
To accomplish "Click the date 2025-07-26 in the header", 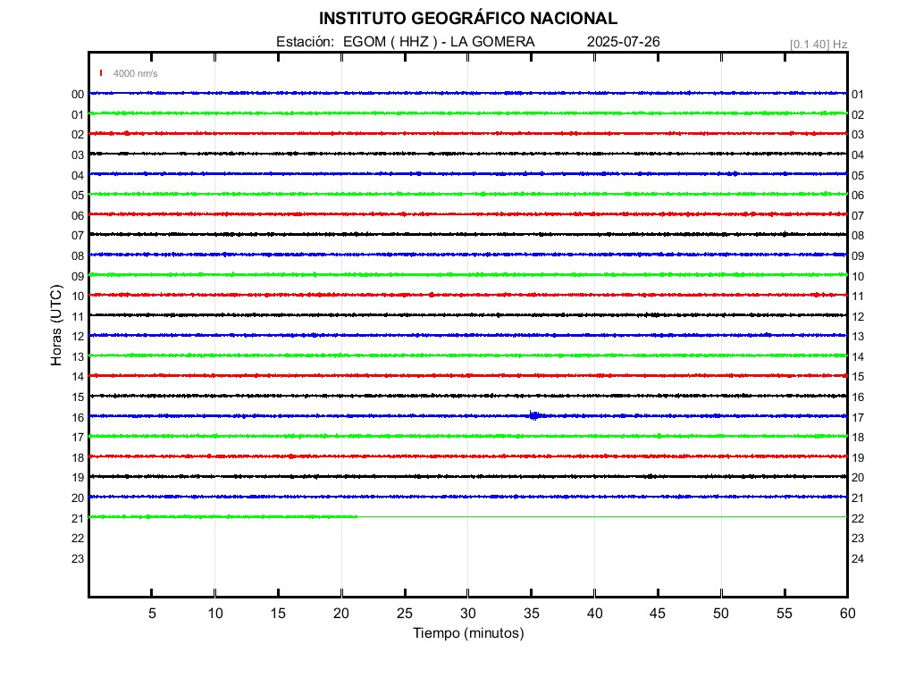I will pos(623,42).
